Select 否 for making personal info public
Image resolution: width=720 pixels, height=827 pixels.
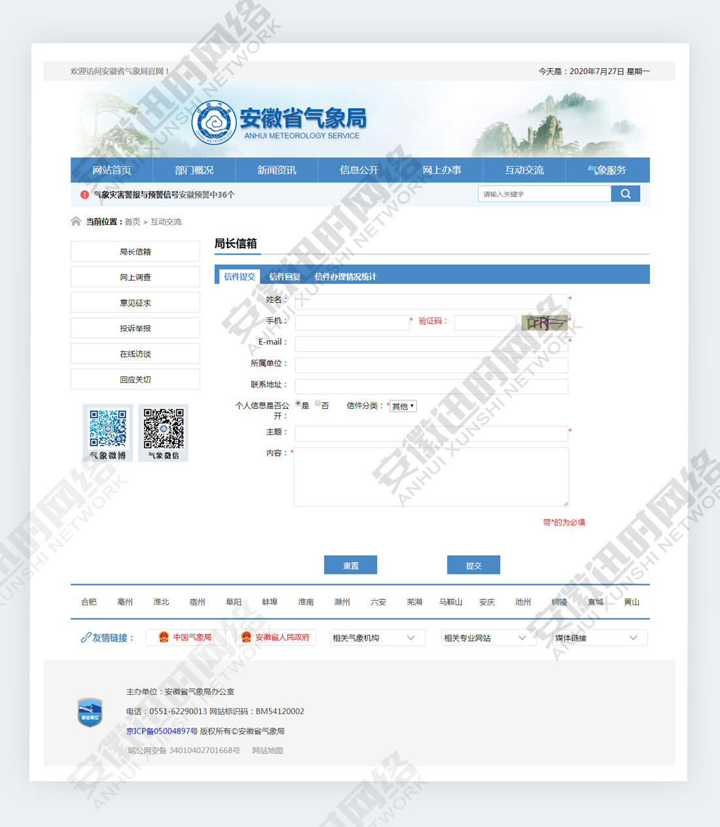click(318, 404)
